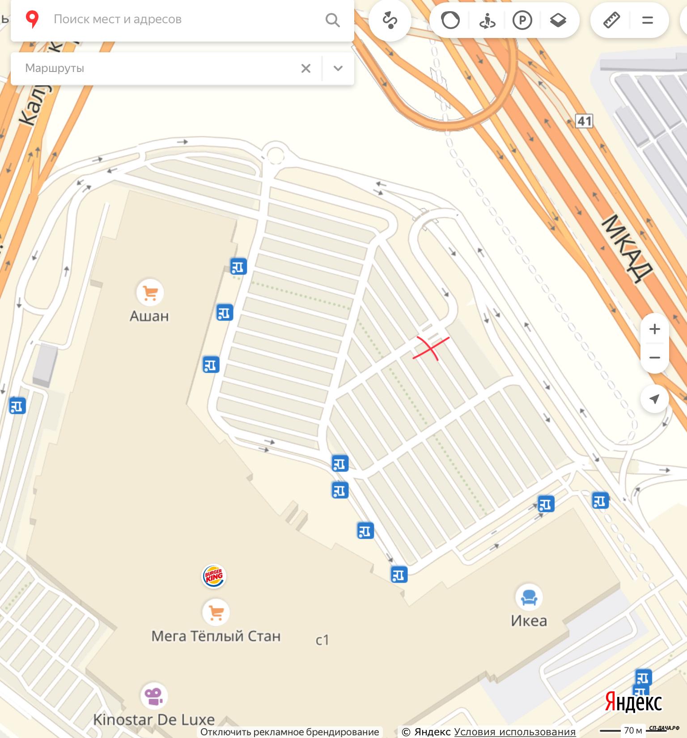Click the Ашан shopping cart marker
The image size is (687, 738).
click(150, 293)
